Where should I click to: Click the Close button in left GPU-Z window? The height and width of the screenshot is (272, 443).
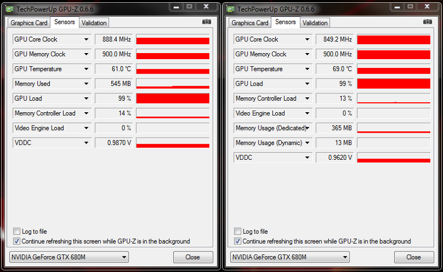click(x=193, y=257)
